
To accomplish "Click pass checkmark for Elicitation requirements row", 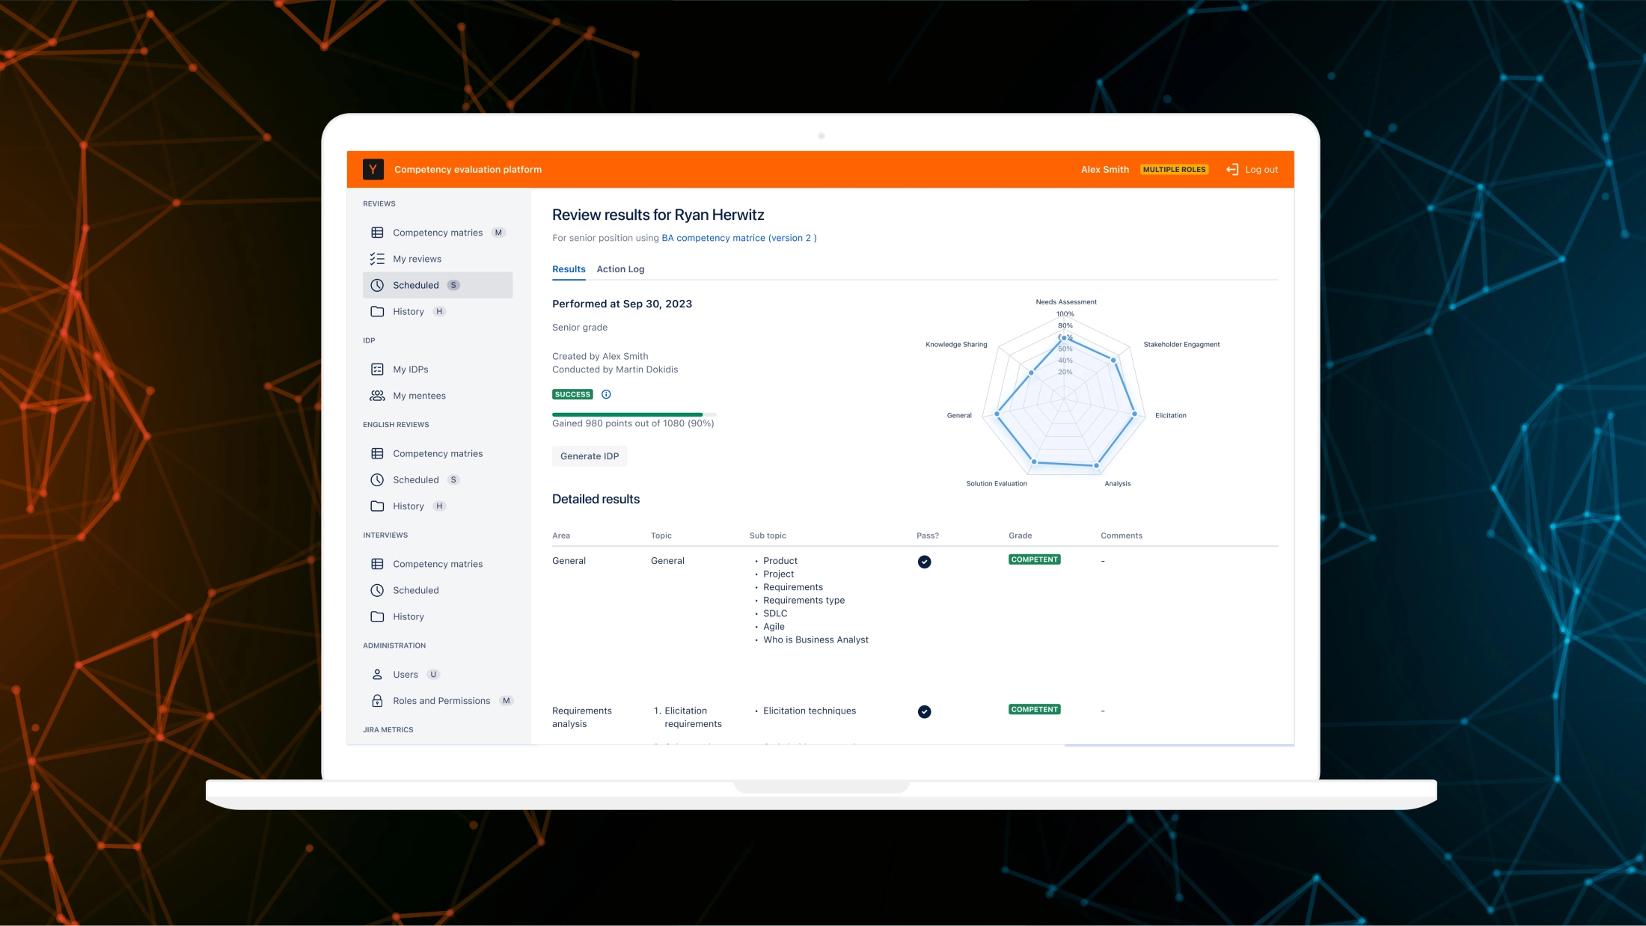I will 924,711.
